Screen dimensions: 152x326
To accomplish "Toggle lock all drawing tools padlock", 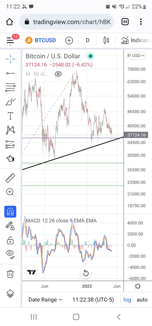I will [10, 240].
